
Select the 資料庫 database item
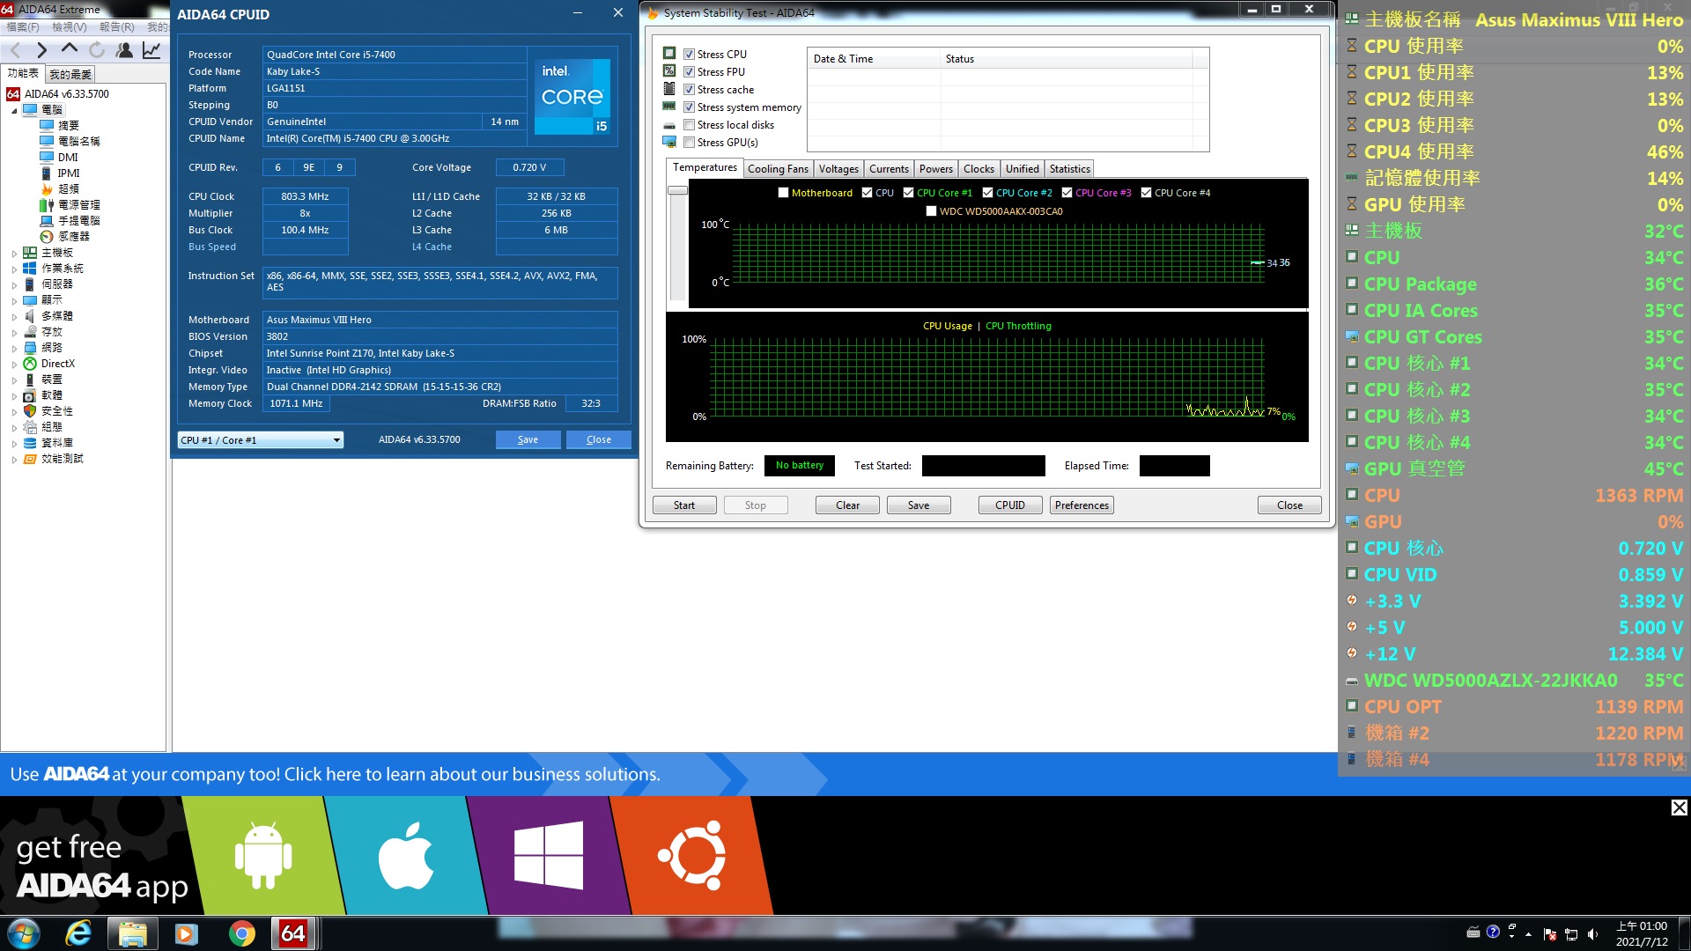pyautogui.click(x=48, y=443)
